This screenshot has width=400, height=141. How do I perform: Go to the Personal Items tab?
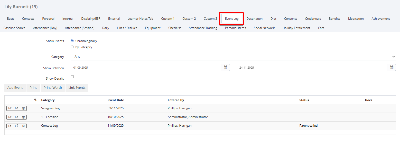point(235,28)
